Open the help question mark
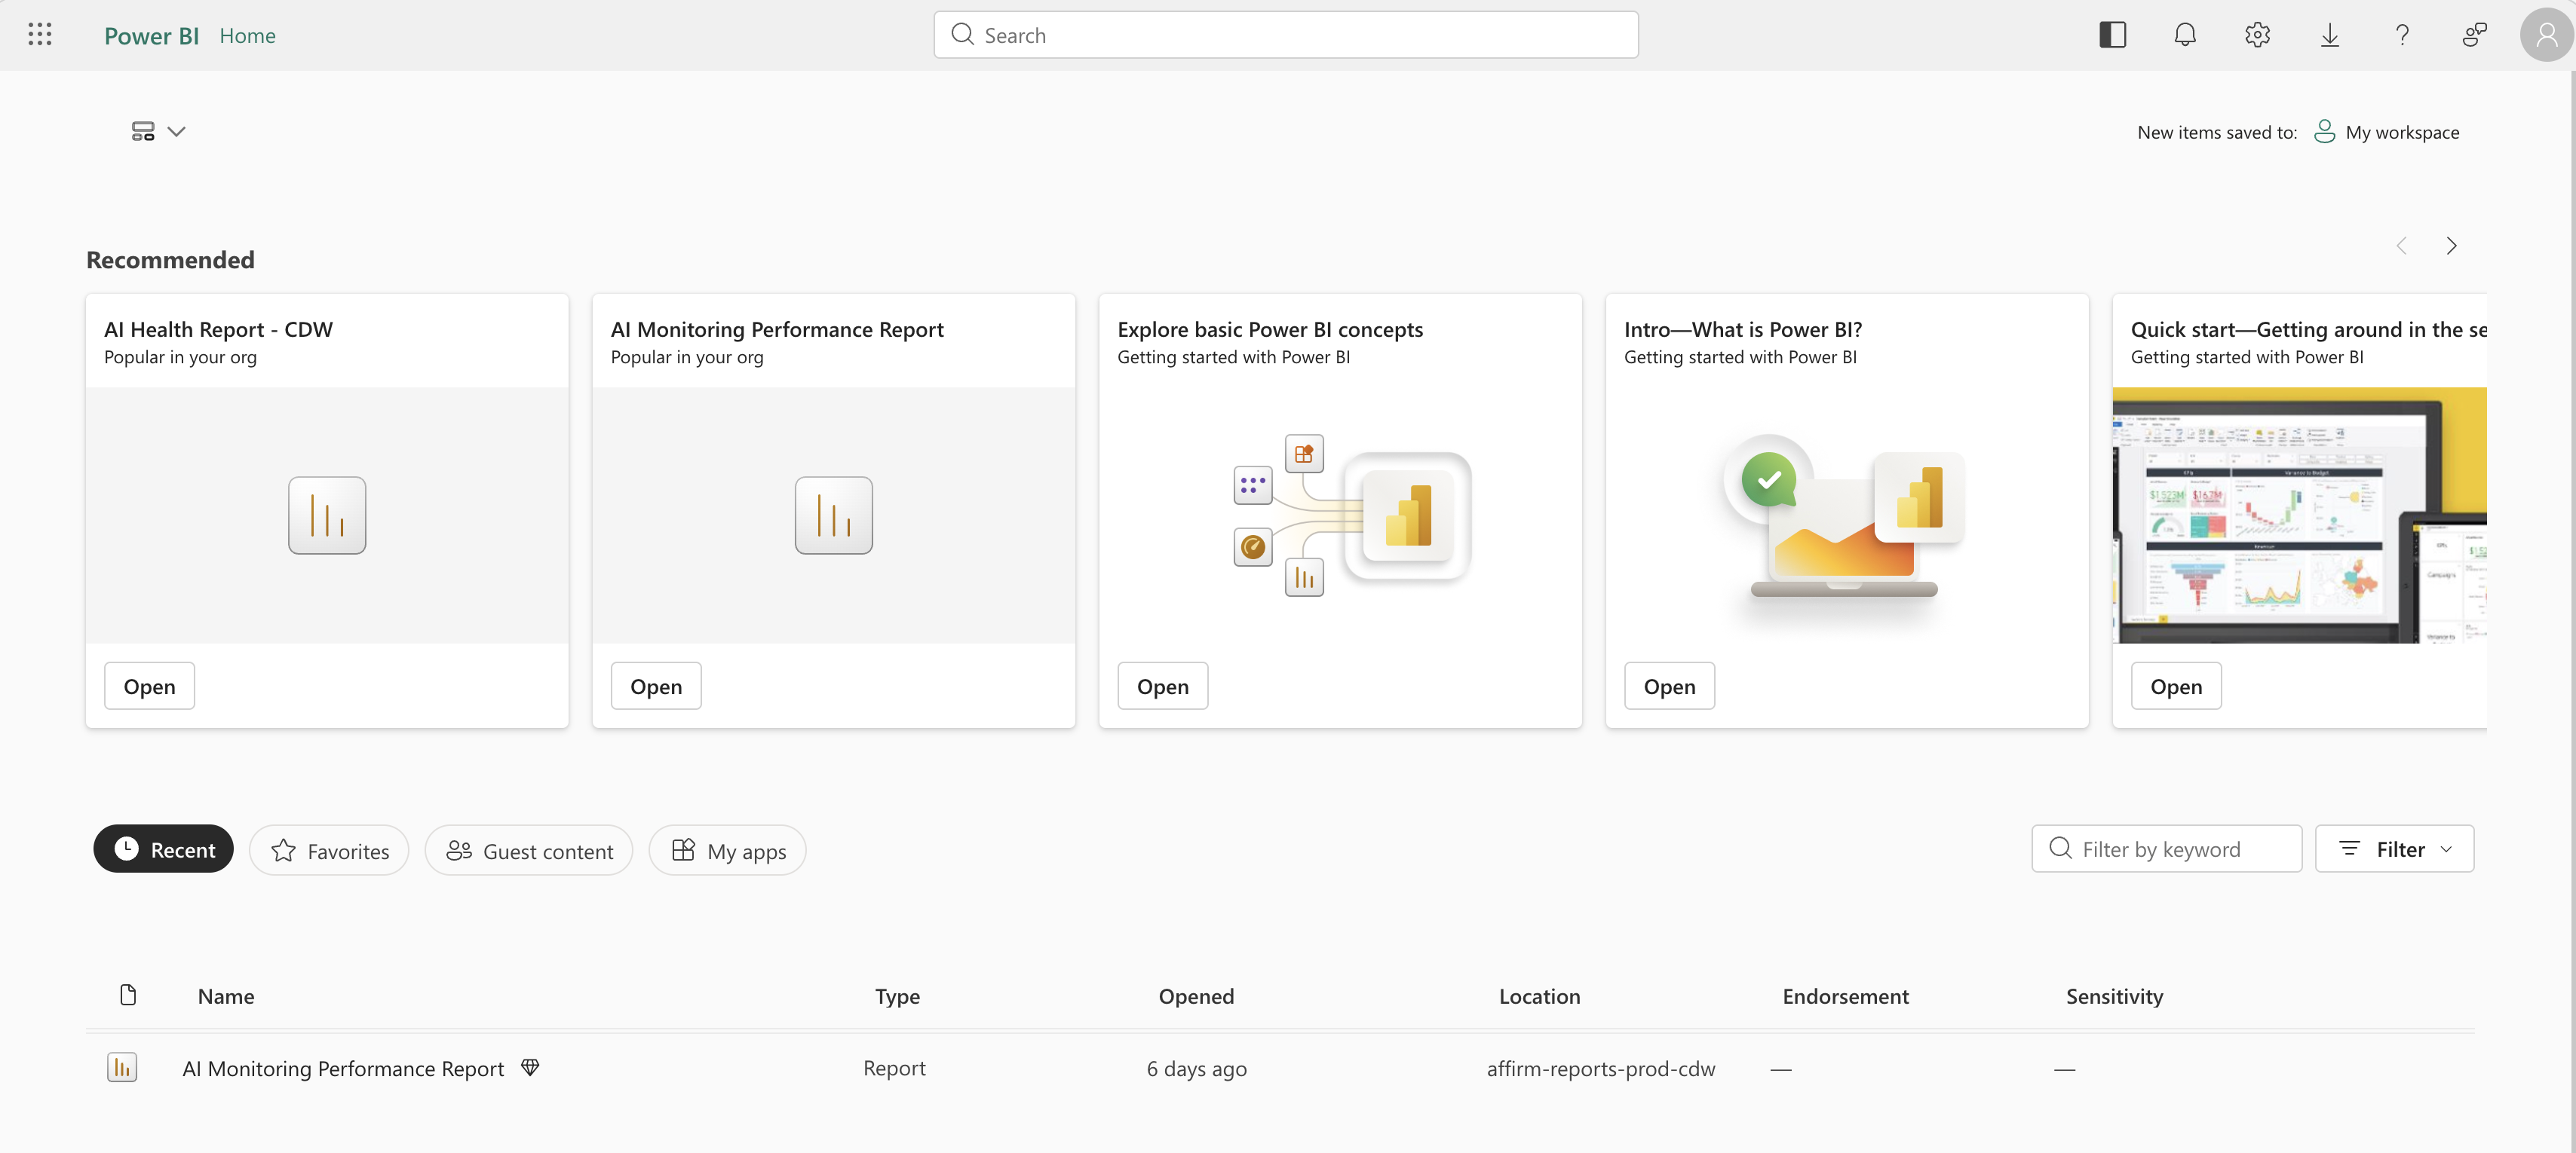The image size is (2576, 1153). coord(2402,35)
